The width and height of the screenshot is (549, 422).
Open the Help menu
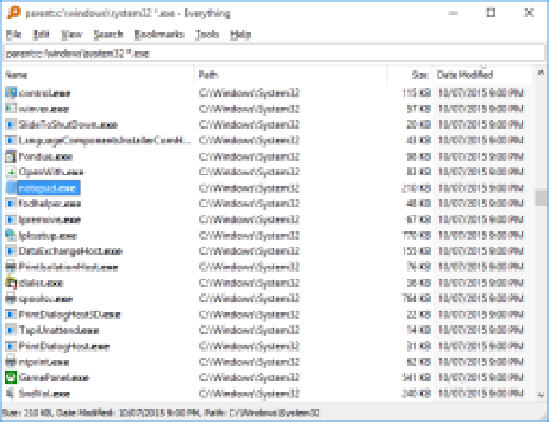[241, 35]
